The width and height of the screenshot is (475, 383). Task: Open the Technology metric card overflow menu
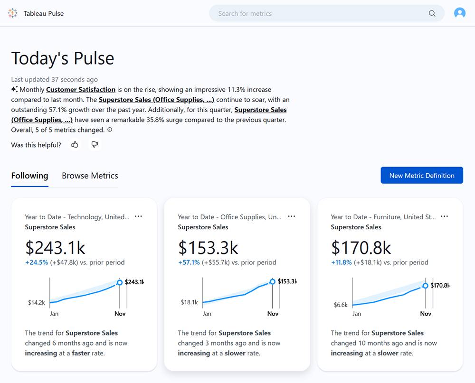[x=138, y=216]
